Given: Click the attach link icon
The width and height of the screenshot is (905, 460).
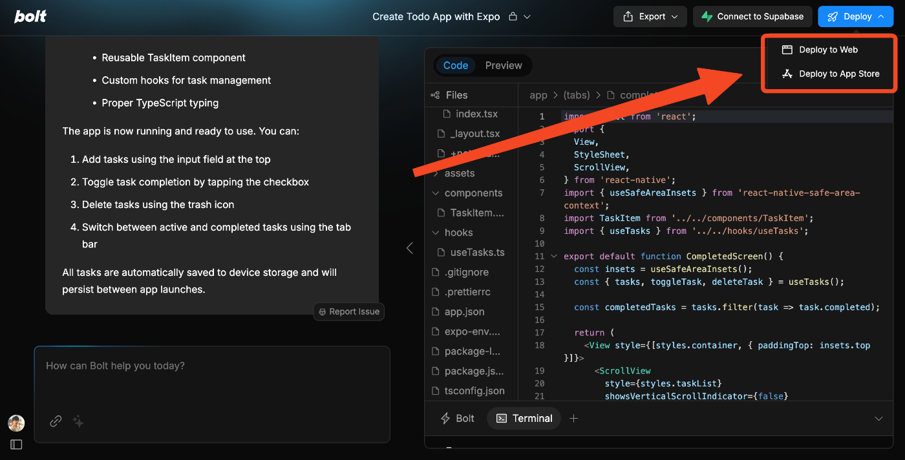Looking at the screenshot, I should 56,421.
